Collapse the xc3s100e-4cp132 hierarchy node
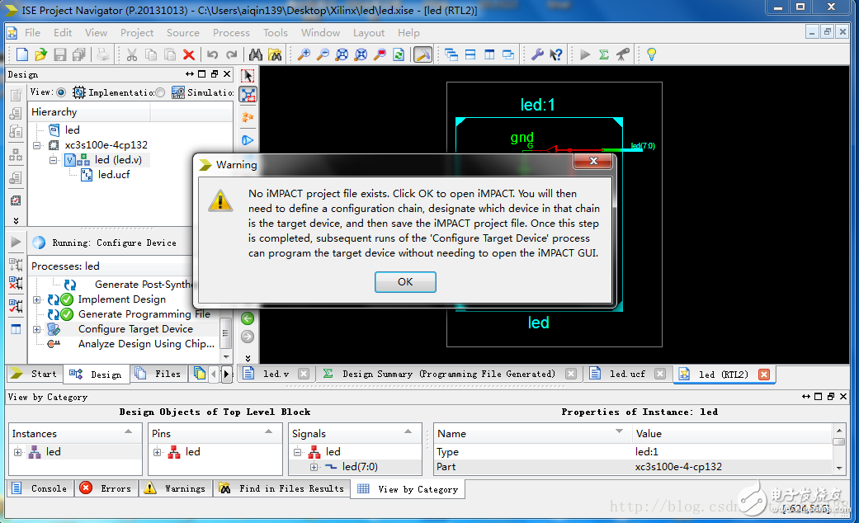 [36, 145]
